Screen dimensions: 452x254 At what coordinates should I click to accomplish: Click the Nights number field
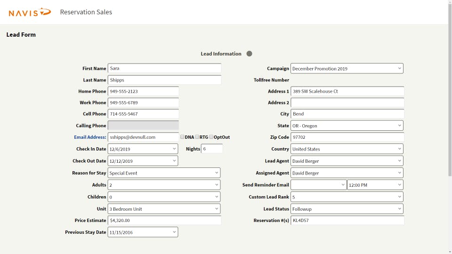pos(212,149)
